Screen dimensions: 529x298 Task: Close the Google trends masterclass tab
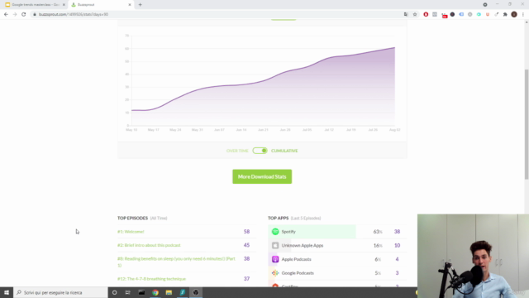coord(64,5)
